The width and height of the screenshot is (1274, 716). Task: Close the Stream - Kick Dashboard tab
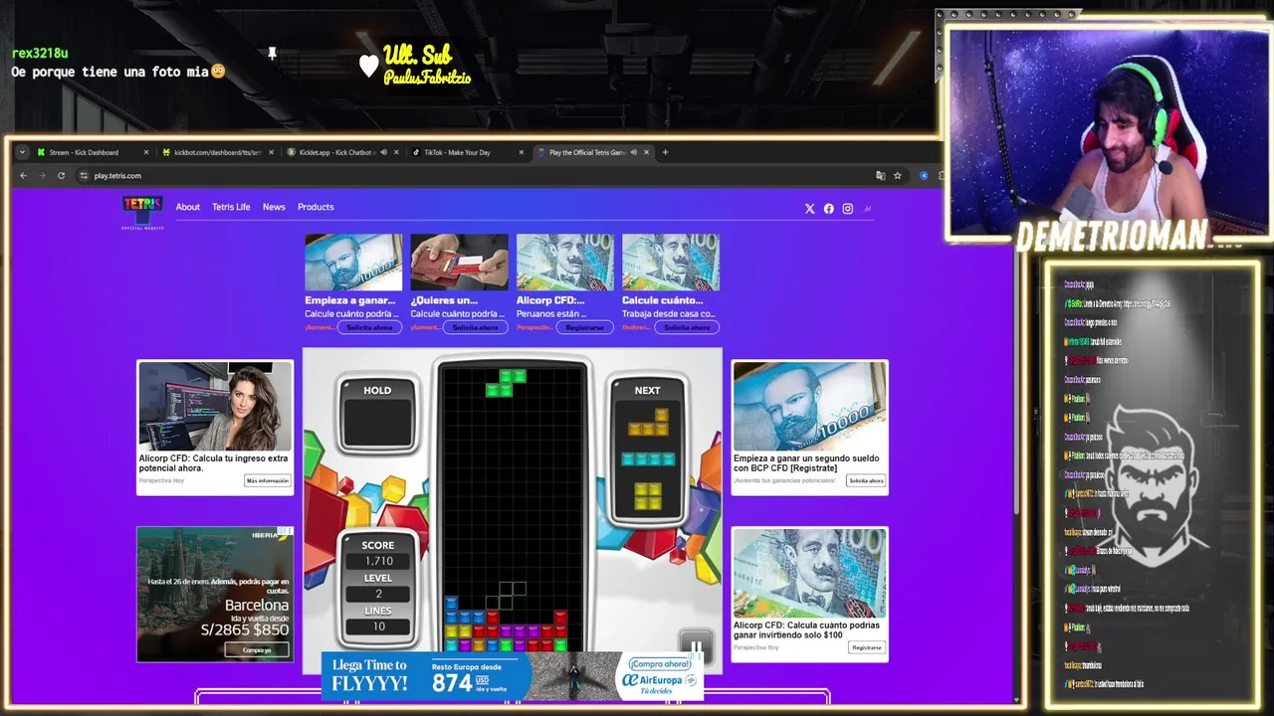click(146, 152)
